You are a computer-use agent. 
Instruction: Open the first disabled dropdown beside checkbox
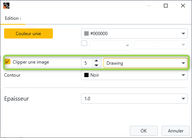(x=111, y=45)
